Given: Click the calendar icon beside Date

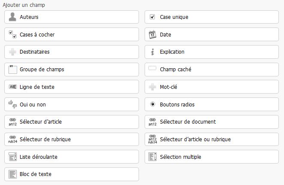Looking at the screenshot, I should click(152, 35).
